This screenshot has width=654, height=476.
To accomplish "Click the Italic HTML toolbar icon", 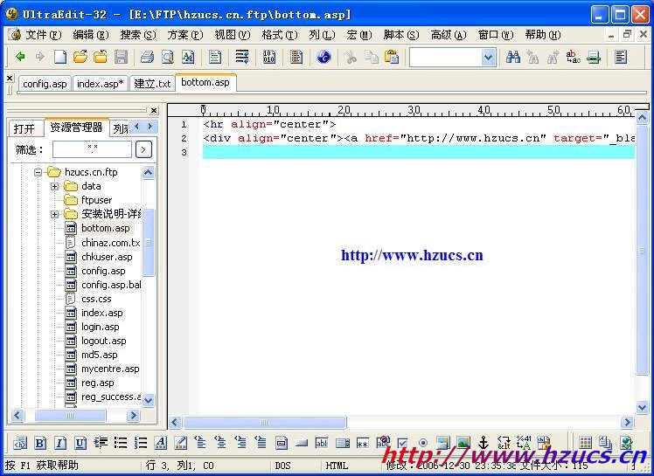I will 60,443.
